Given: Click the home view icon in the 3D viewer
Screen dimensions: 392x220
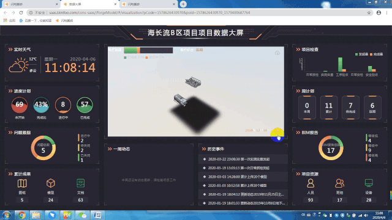Looking at the screenshot, I should coord(277,53).
